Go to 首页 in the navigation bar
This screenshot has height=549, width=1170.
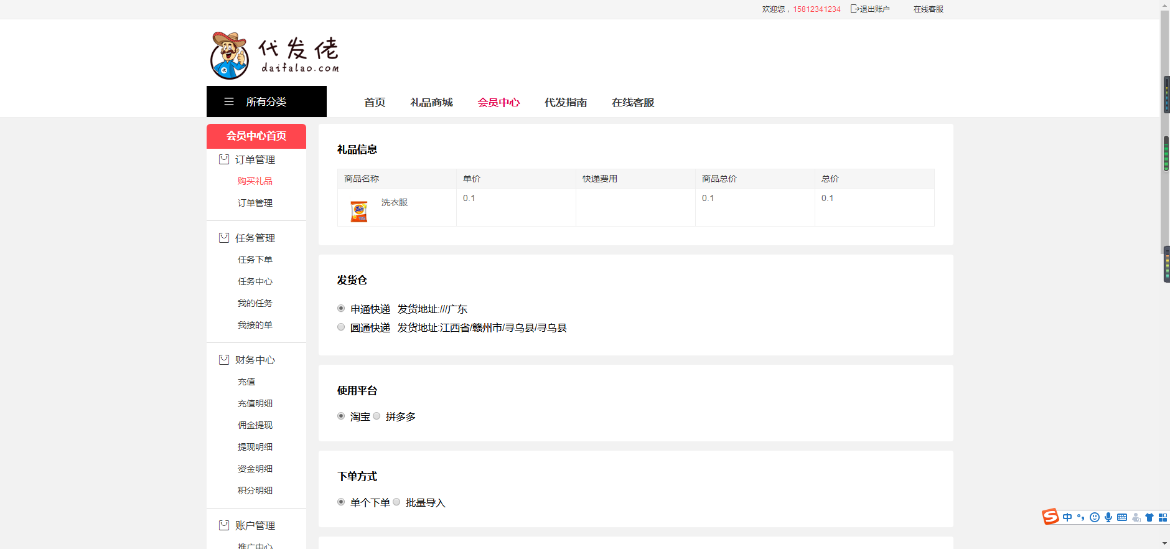pos(375,102)
